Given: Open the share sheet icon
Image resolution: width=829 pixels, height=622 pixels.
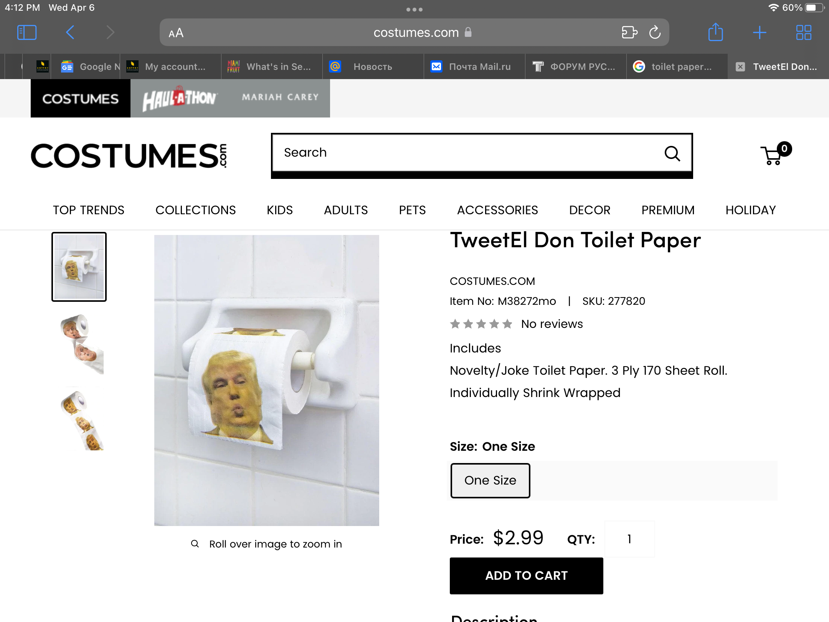Looking at the screenshot, I should 715,32.
